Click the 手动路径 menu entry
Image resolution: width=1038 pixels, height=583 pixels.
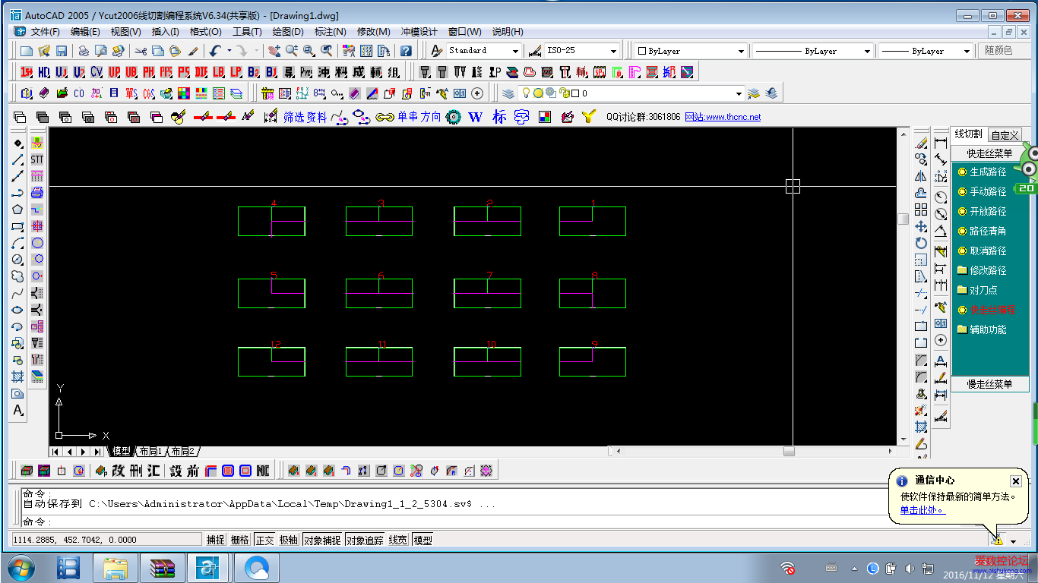[988, 191]
